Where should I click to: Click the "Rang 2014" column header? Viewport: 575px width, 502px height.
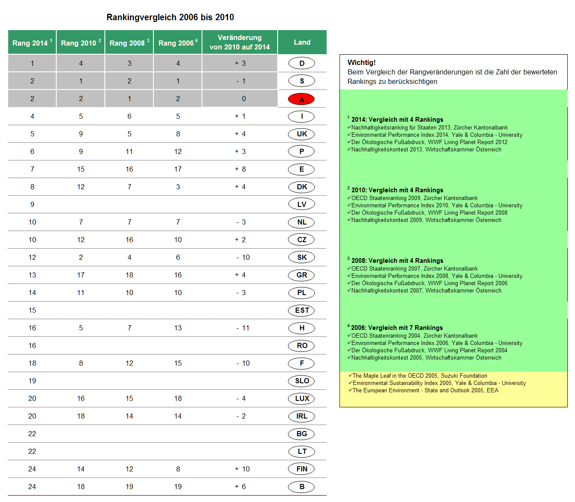pos(32,43)
